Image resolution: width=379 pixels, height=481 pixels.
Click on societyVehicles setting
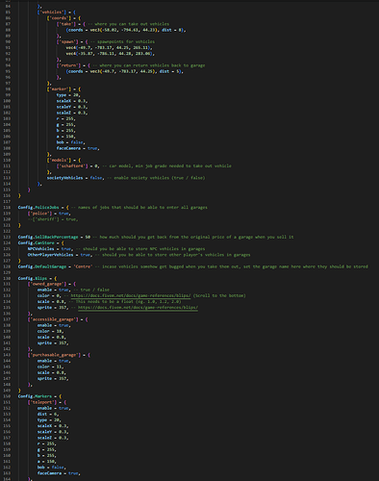click(x=64, y=178)
